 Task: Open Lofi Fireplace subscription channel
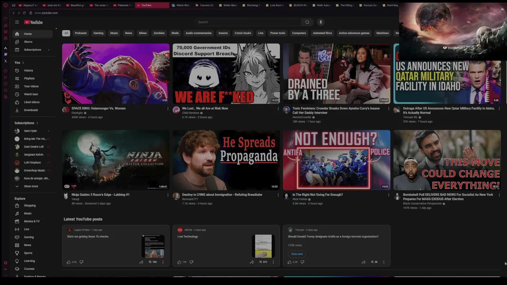32,163
